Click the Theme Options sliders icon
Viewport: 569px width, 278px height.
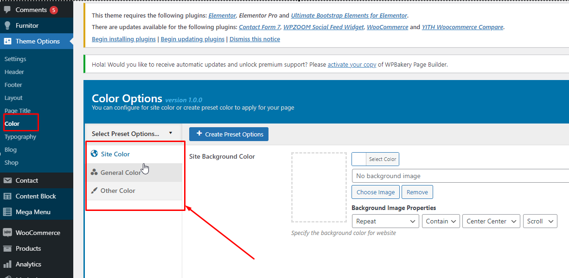tap(7, 41)
